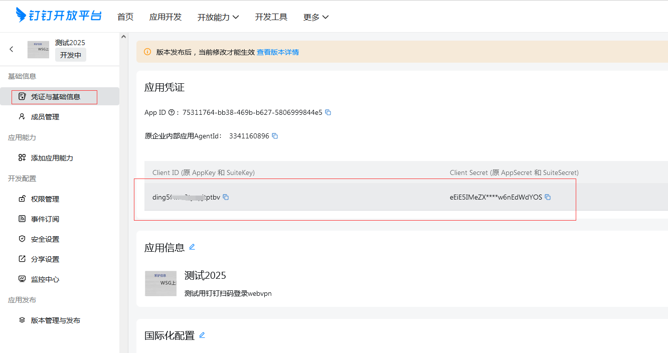This screenshot has width=668, height=353.
Task: Open the 查看版本详情 link
Action: point(278,52)
